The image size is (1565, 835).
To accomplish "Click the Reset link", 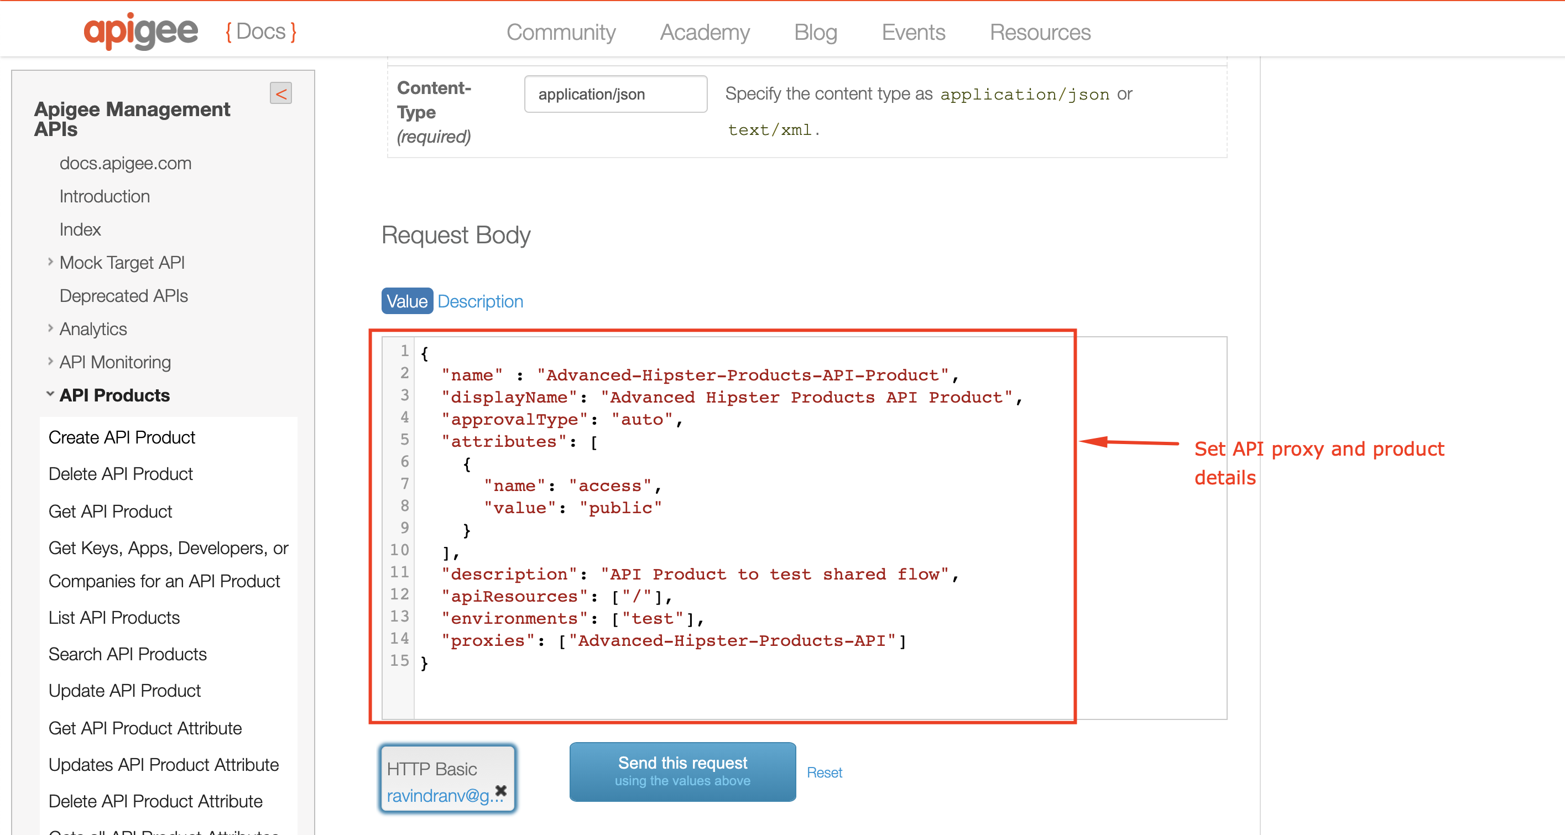I will (824, 773).
